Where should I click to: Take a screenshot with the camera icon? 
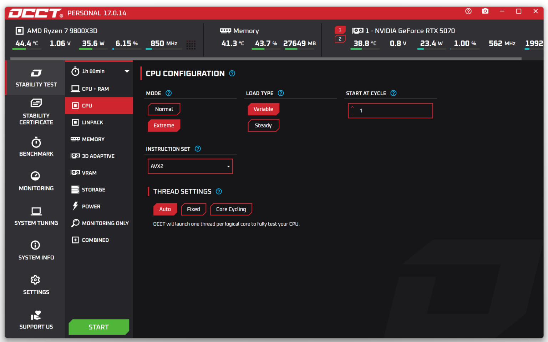tap(485, 11)
